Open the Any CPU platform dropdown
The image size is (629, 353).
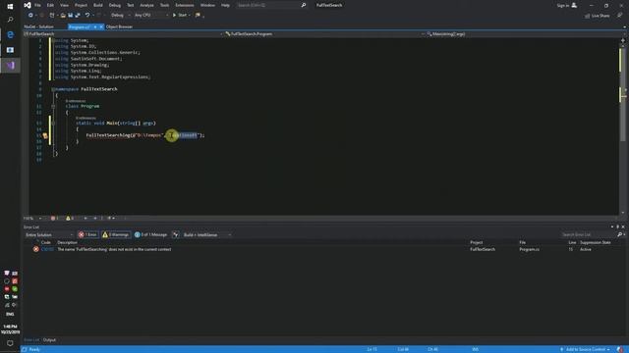(150, 16)
